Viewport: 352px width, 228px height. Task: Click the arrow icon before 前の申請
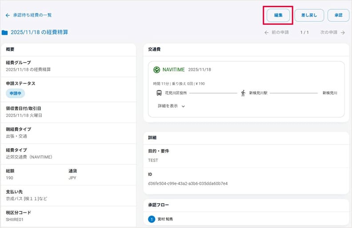click(267, 33)
